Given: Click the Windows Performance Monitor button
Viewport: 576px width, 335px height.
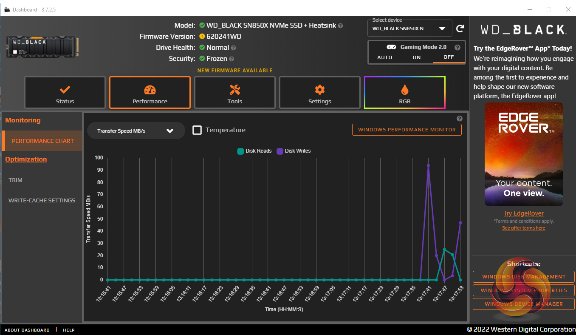Looking at the screenshot, I should click(x=407, y=130).
